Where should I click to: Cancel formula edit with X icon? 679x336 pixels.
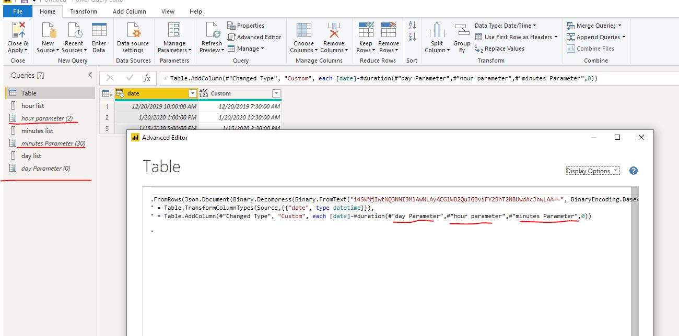[x=110, y=78]
